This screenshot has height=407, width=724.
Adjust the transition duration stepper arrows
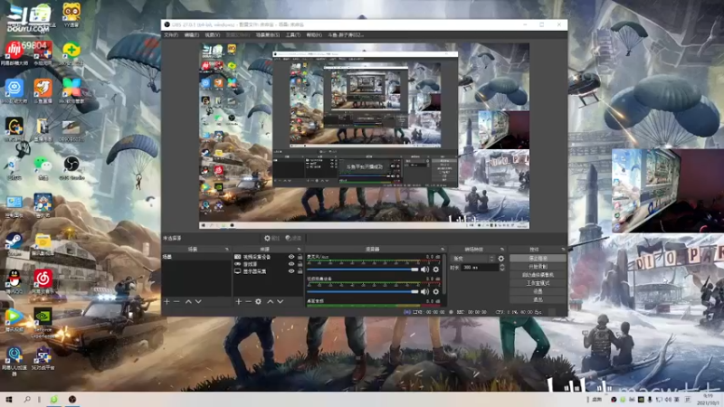point(502,268)
